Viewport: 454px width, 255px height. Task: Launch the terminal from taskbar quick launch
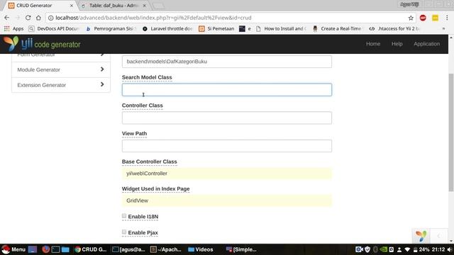[x=55, y=249]
